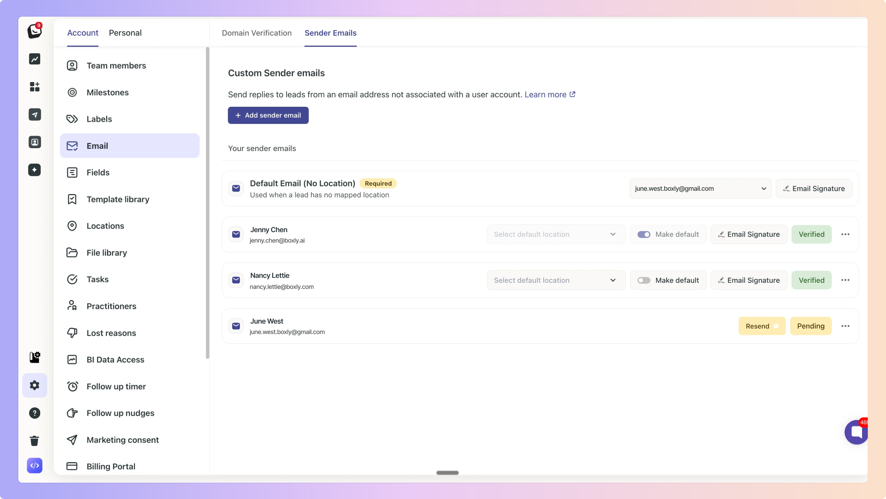Open the default email address dropdown
The height and width of the screenshot is (499, 886).
pos(700,189)
